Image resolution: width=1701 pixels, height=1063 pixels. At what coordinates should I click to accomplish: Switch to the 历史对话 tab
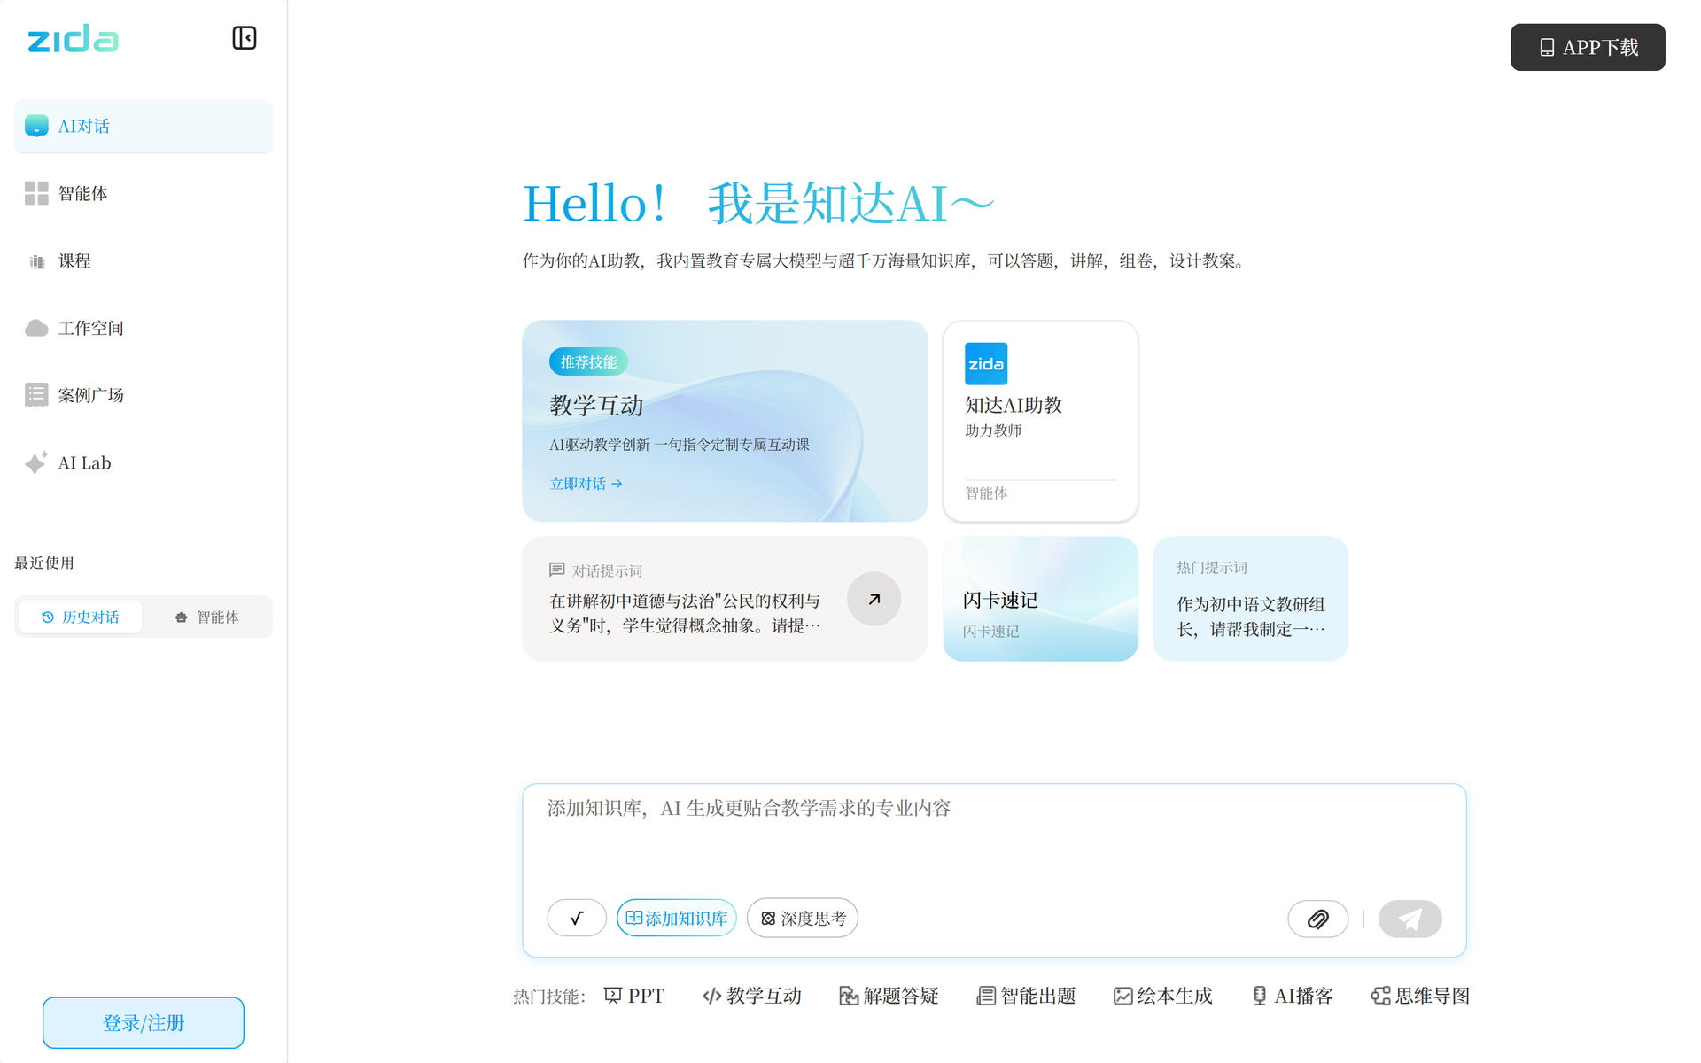pos(80,617)
